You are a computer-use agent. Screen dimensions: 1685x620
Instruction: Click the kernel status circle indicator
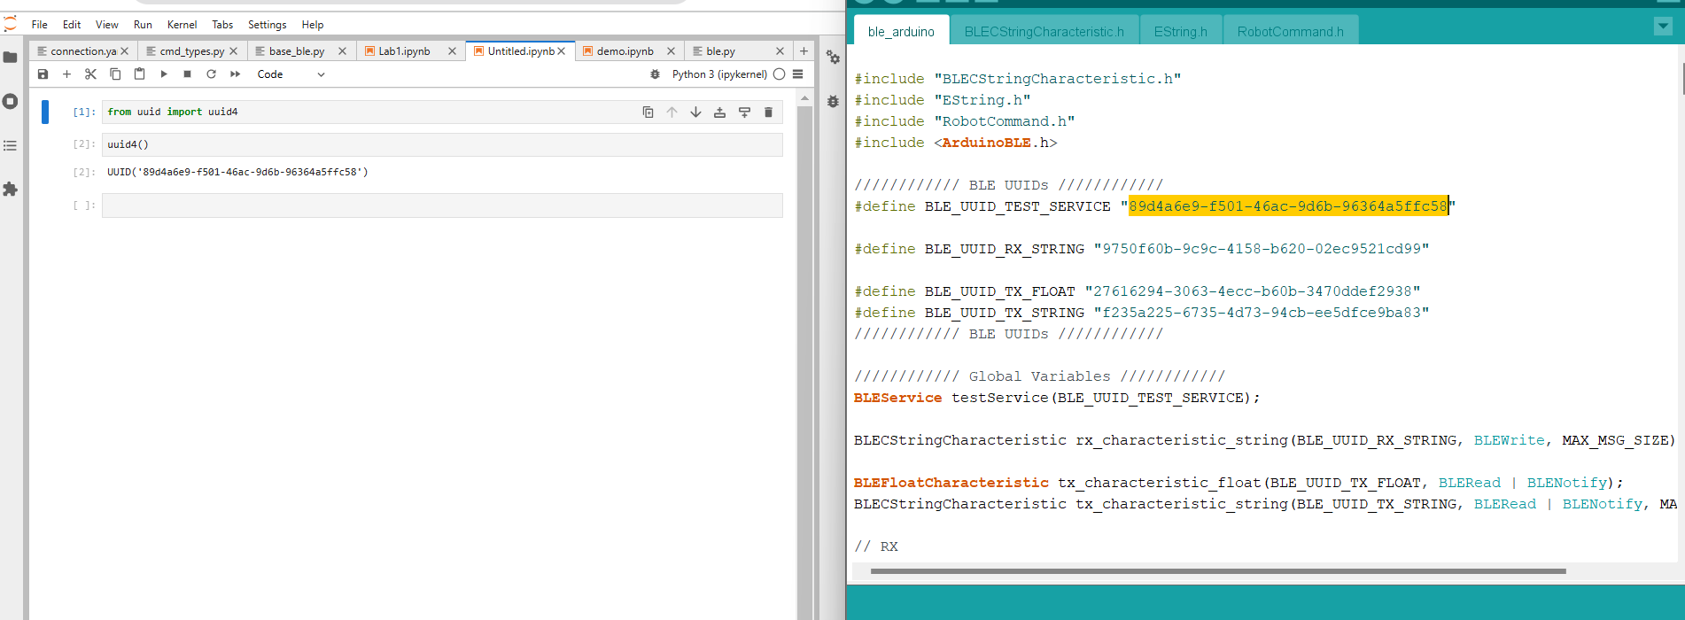tap(780, 74)
